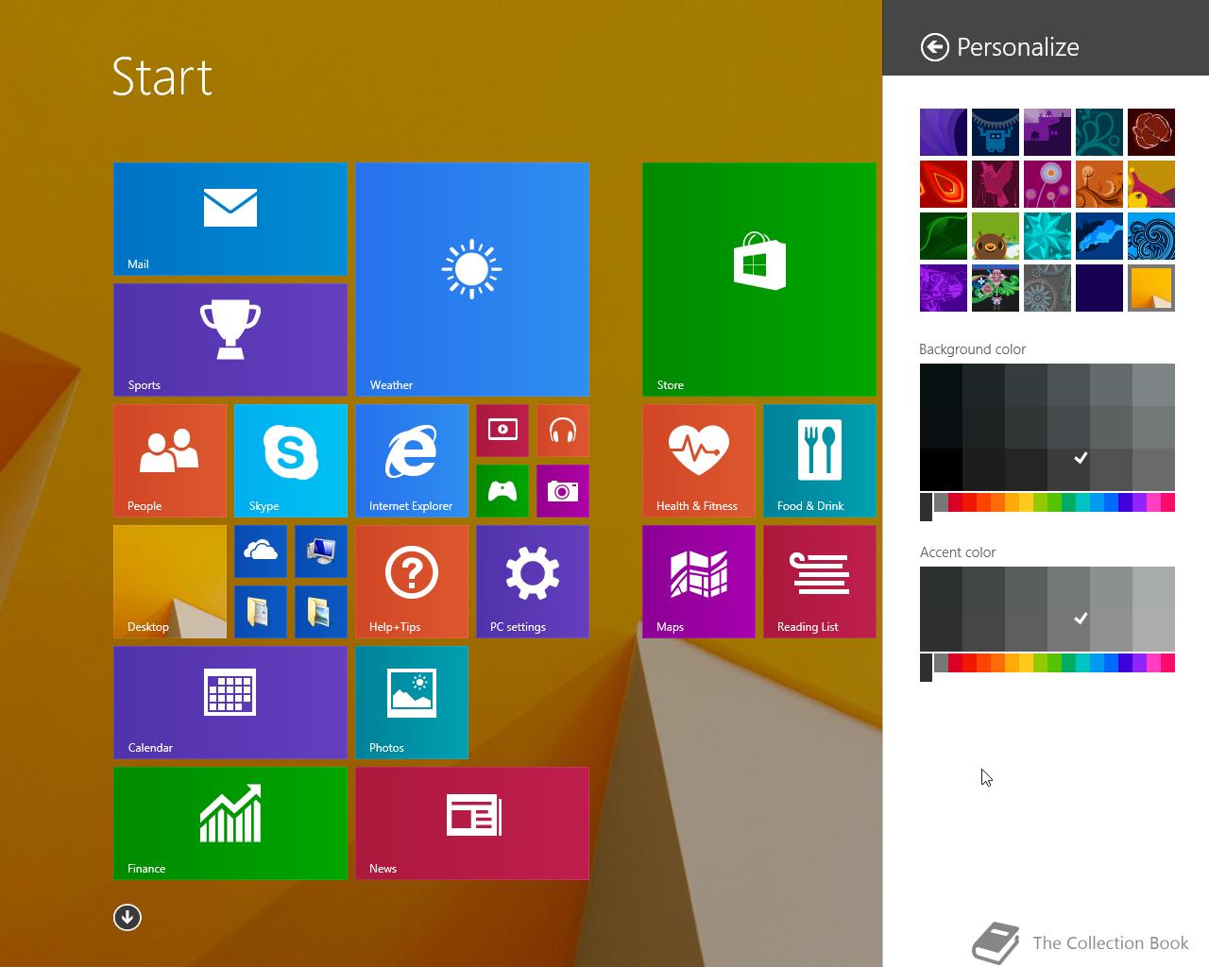This screenshot has width=1209, height=967.
Task: Open the Finance tile
Action: coord(230,823)
